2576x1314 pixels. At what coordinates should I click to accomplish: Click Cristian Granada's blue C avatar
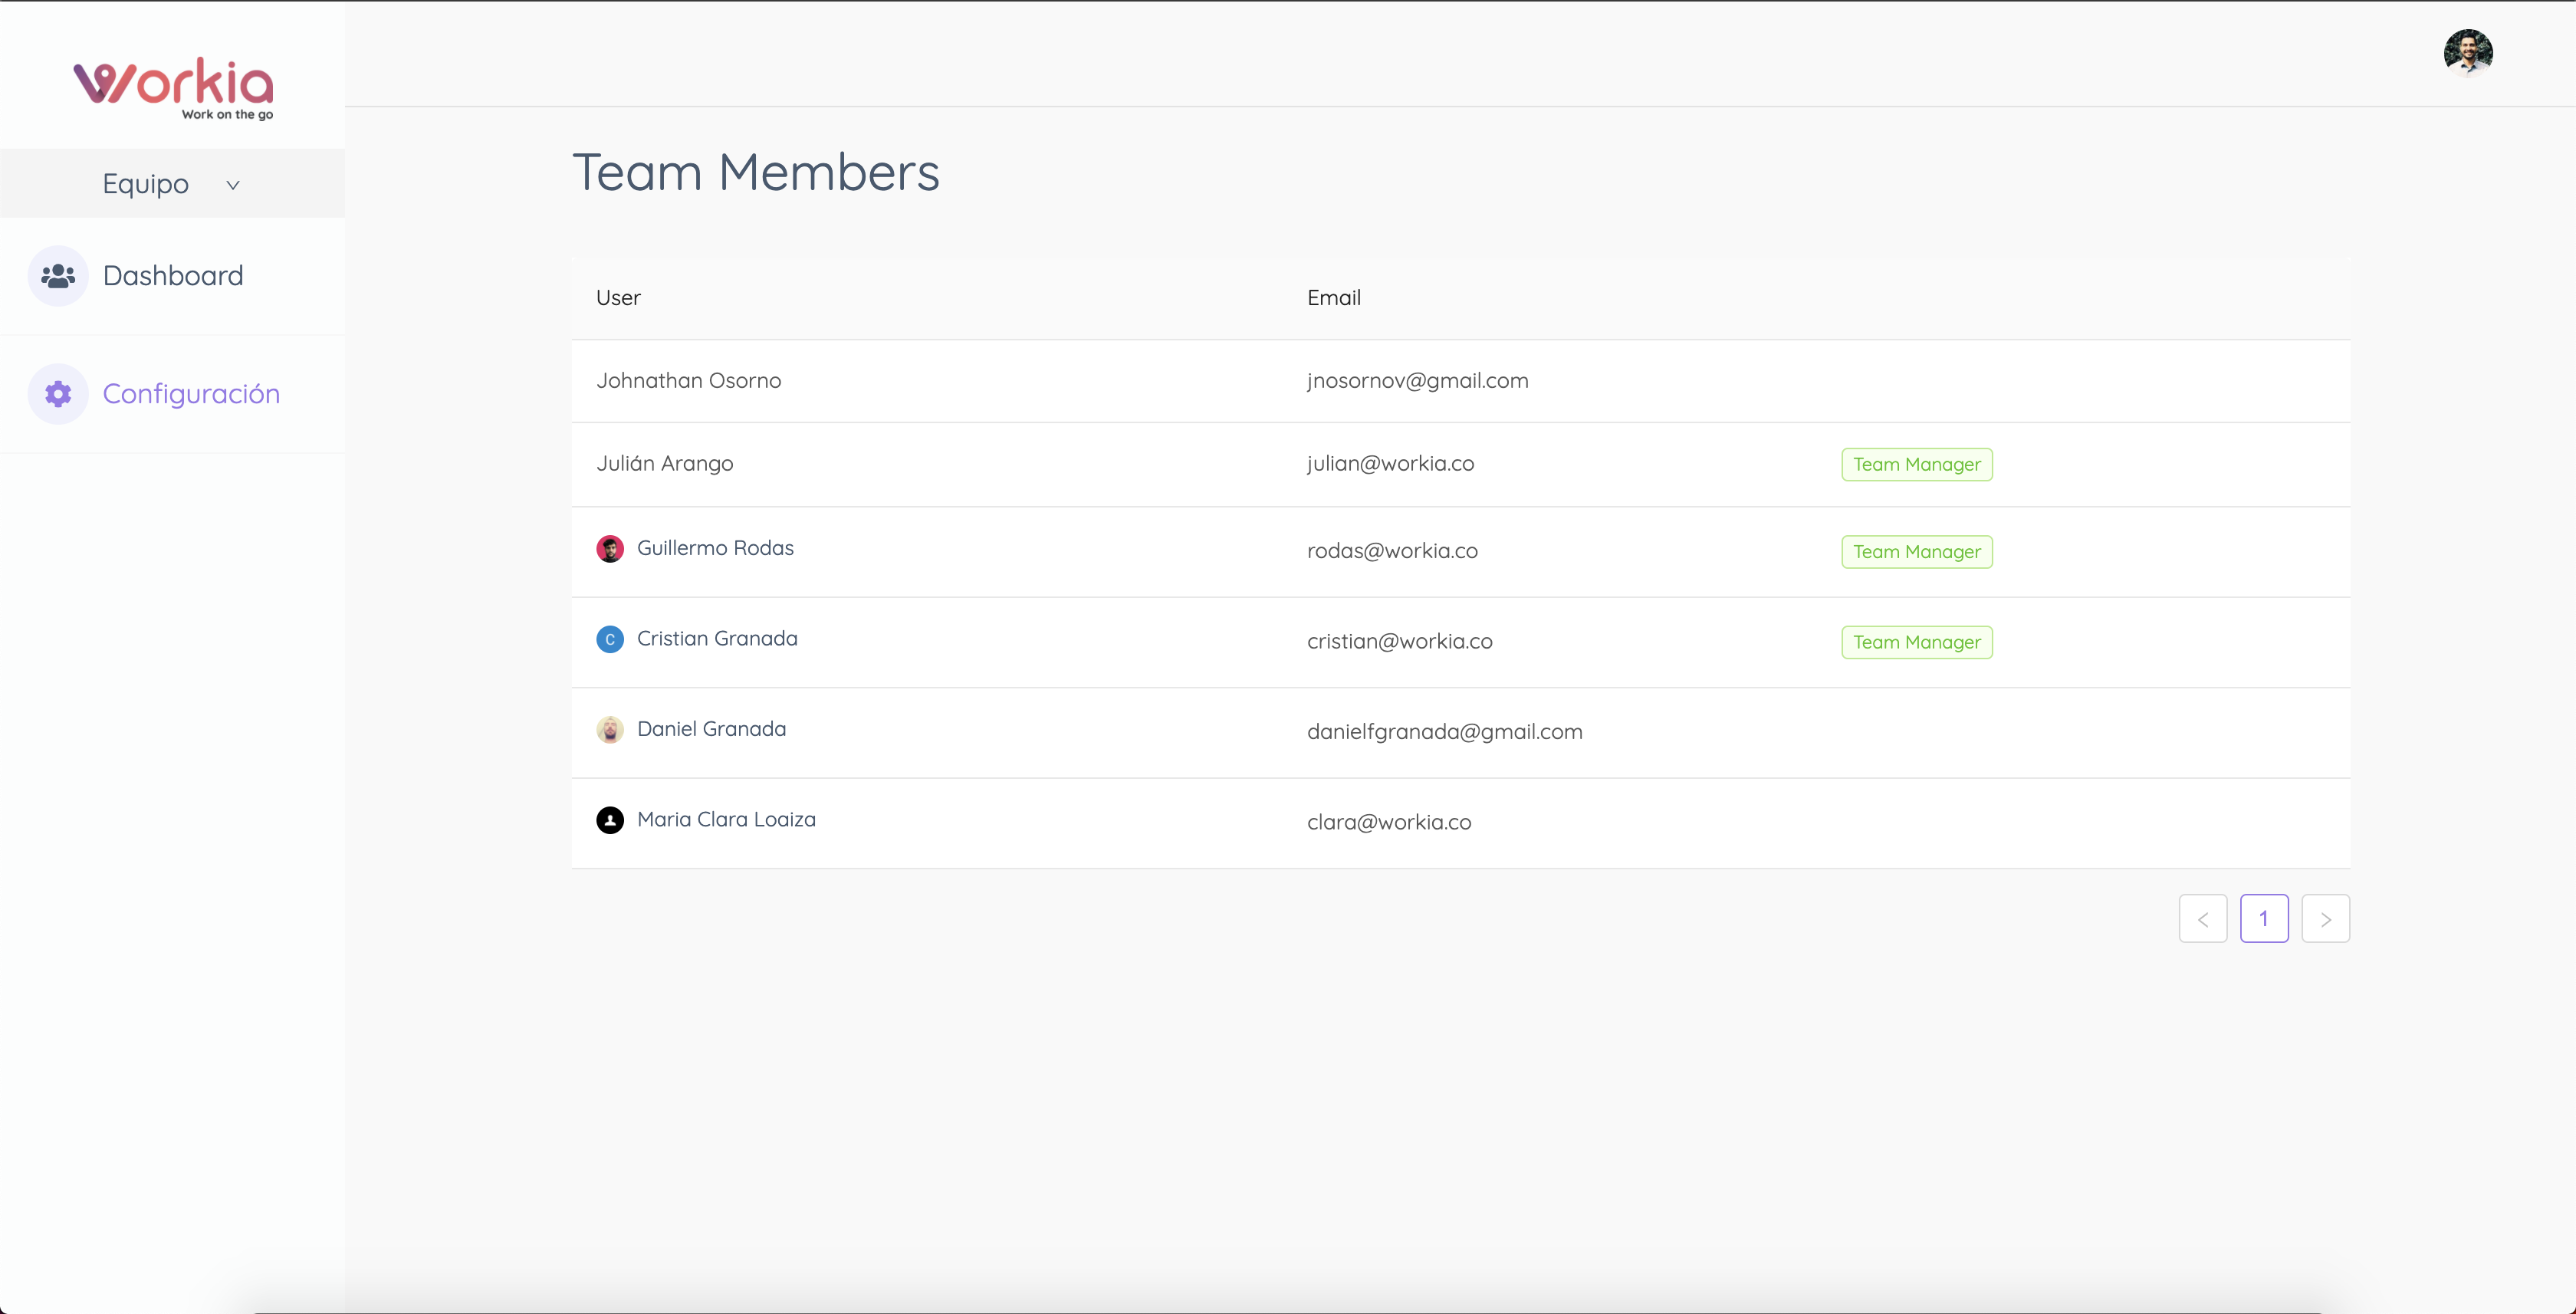point(610,639)
